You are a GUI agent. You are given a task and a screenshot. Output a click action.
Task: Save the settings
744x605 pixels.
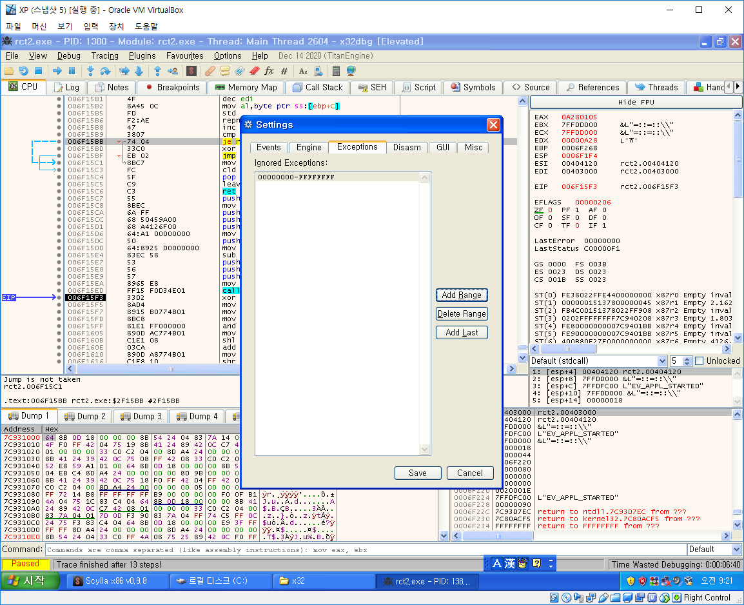point(418,473)
